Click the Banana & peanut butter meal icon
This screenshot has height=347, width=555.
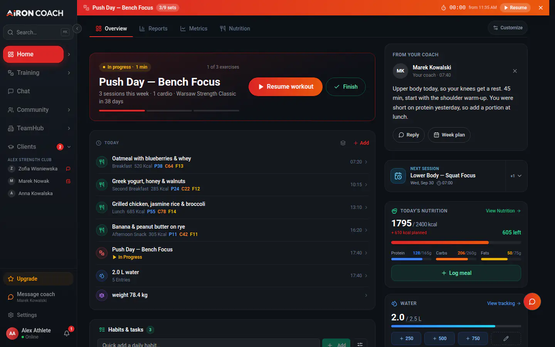pyautogui.click(x=102, y=230)
